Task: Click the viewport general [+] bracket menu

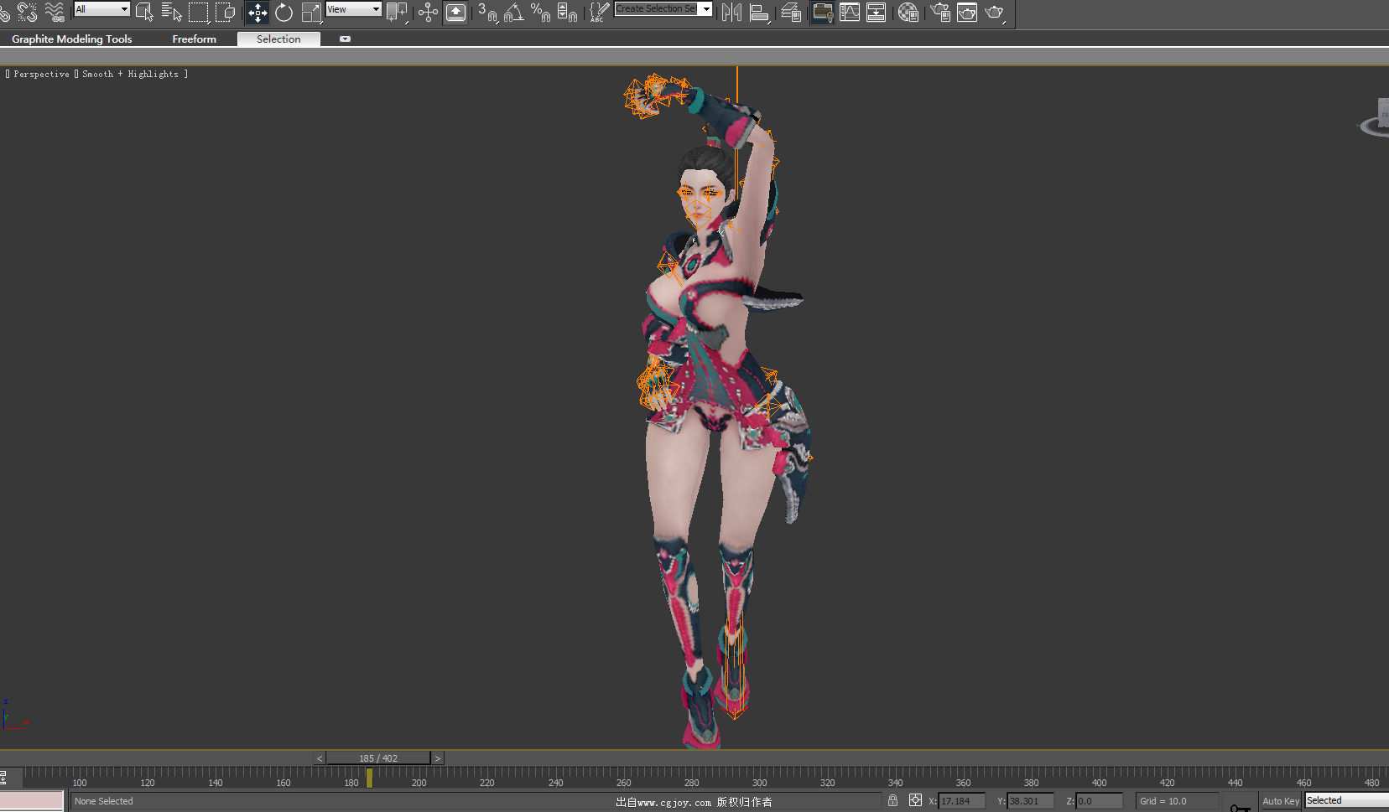Action: (8, 74)
